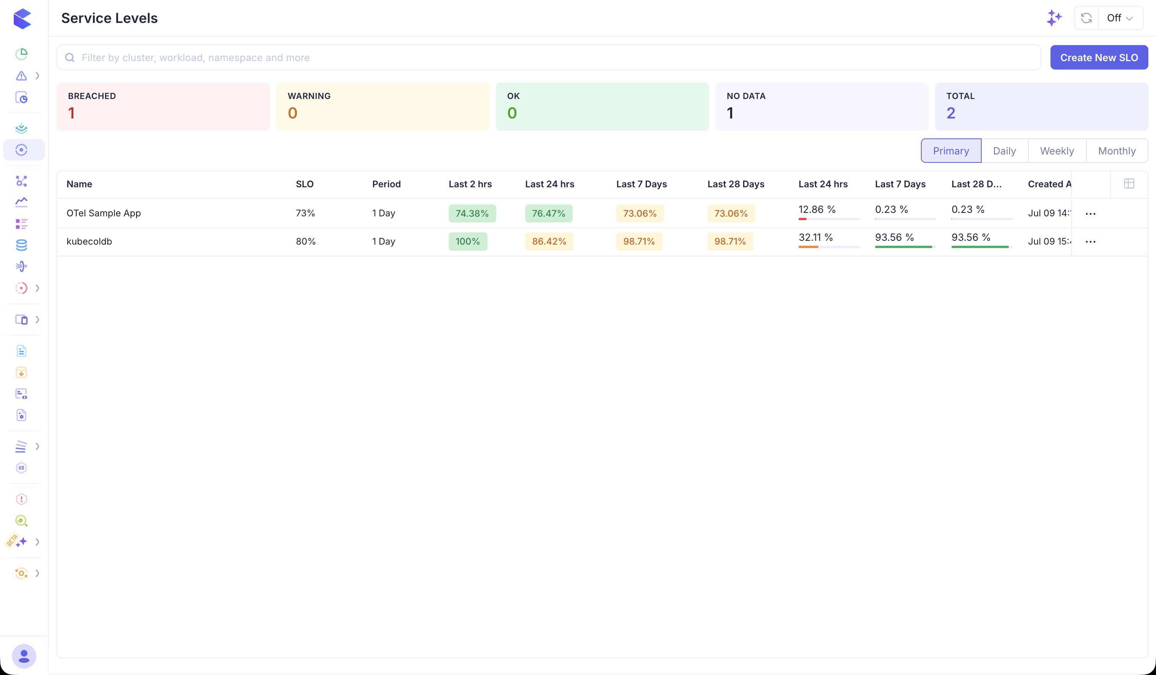This screenshot has height=675, width=1156.
Task: Open the purple list view icon
Action: (x=21, y=224)
